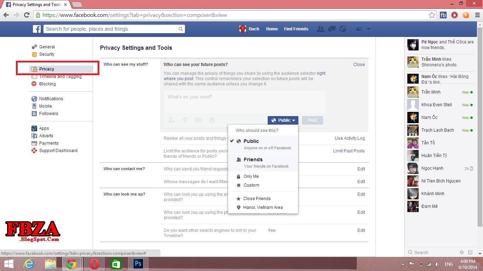Bookmark this page with the star icon

pos(432,15)
